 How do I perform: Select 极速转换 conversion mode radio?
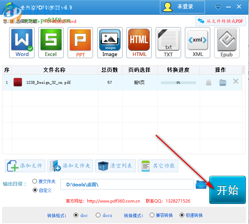pyautogui.click(x=182, y=215)
